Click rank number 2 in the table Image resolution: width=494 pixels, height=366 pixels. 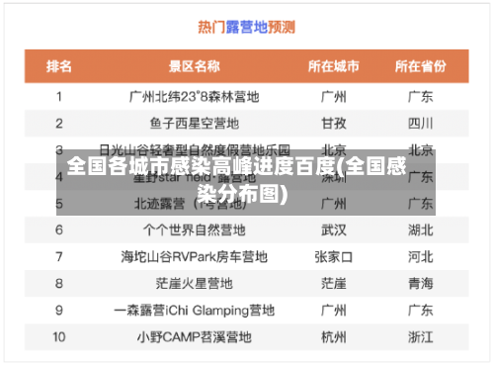coord(59,124)
